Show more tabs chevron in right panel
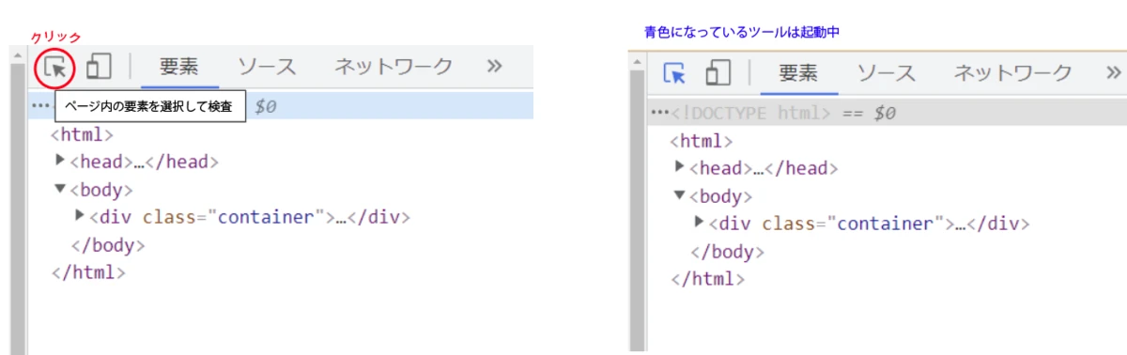The width and height of the screenshot is (1127, 355). pos(1113,73)
